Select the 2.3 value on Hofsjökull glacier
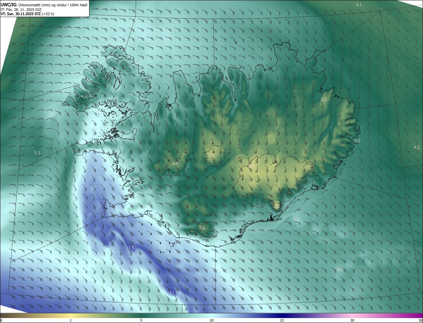 click(x=211, y=154)
